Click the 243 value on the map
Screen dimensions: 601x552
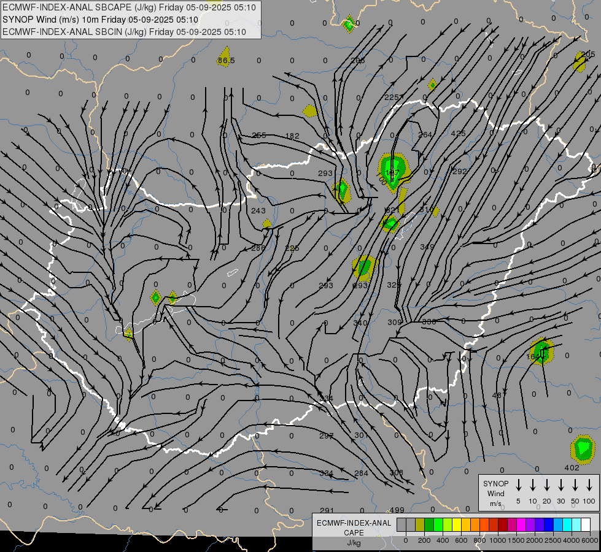(x=258, y=211)
